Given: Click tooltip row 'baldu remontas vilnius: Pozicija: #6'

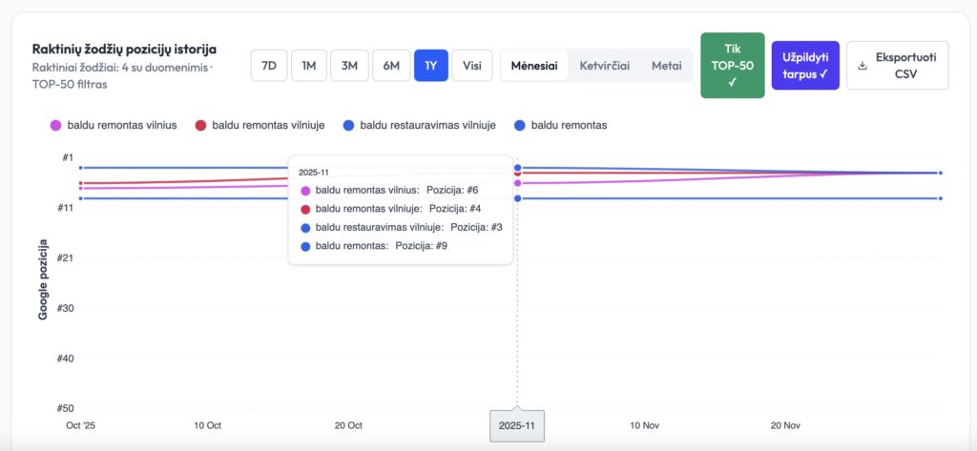Looking at the screenshot, I should 389,190.
